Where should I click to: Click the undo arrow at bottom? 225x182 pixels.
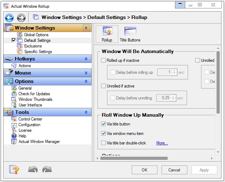[x=33, y=170]
